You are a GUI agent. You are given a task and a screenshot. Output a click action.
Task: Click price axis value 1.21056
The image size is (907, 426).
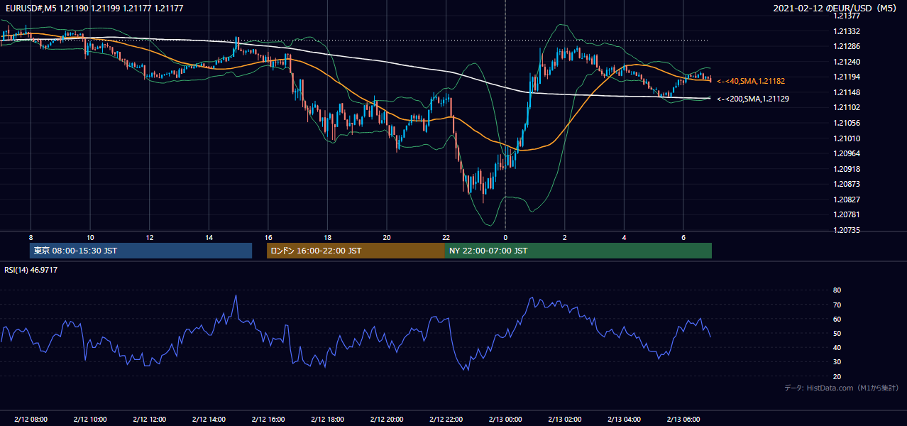point(847,123)
